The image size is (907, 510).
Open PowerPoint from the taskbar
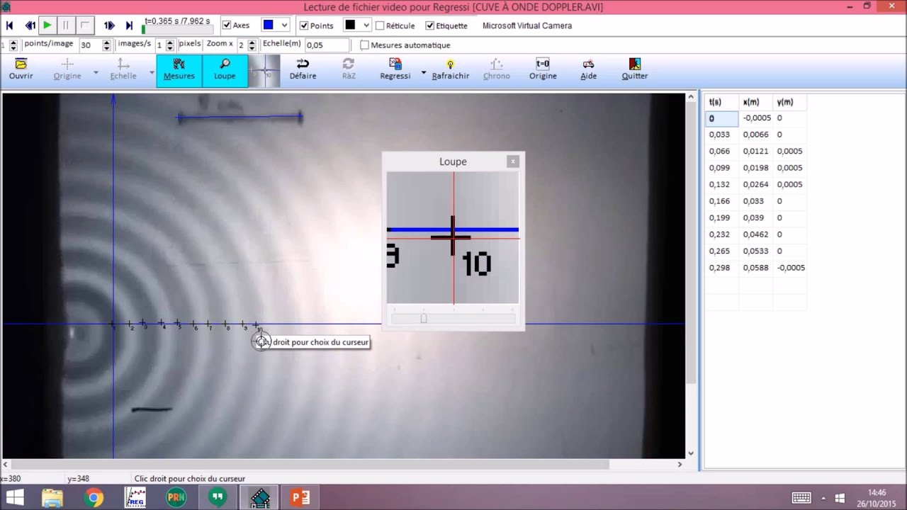tap(300, 498)
